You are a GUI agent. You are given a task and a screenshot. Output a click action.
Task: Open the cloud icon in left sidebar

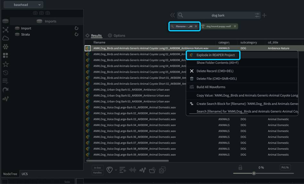[x=5, y=38]
